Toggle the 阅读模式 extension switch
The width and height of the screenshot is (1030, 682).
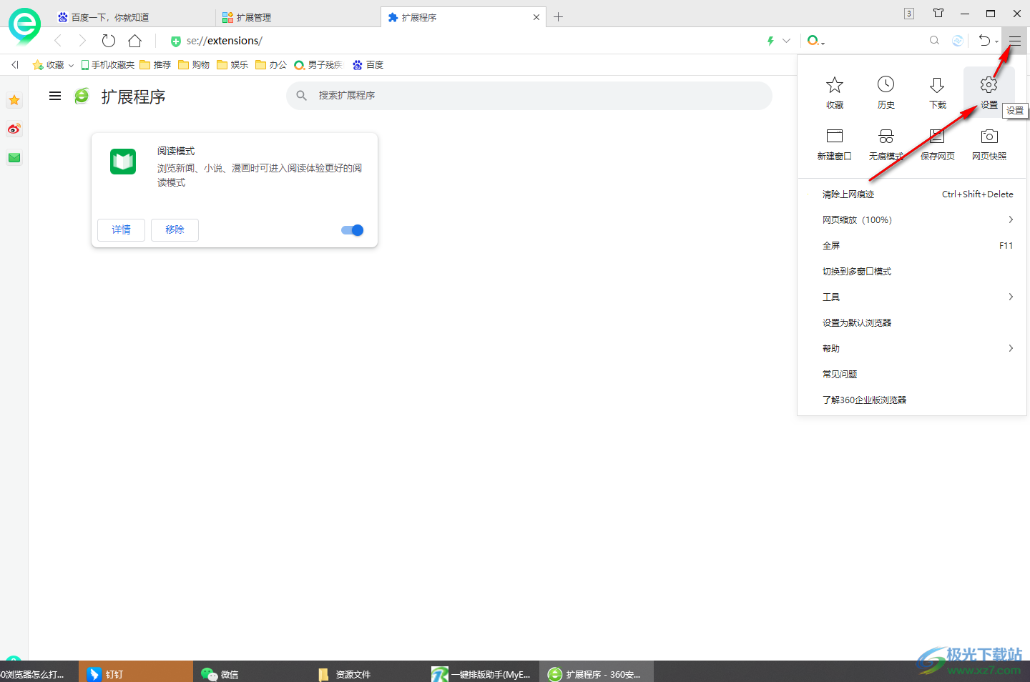click(353, 230)
